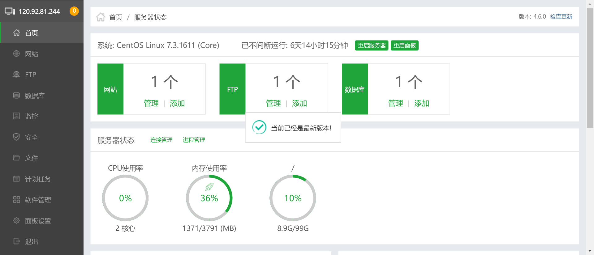Click the 首页 breadcrumb link
This screenshot has width=594, height=255.
click(116, 17)
